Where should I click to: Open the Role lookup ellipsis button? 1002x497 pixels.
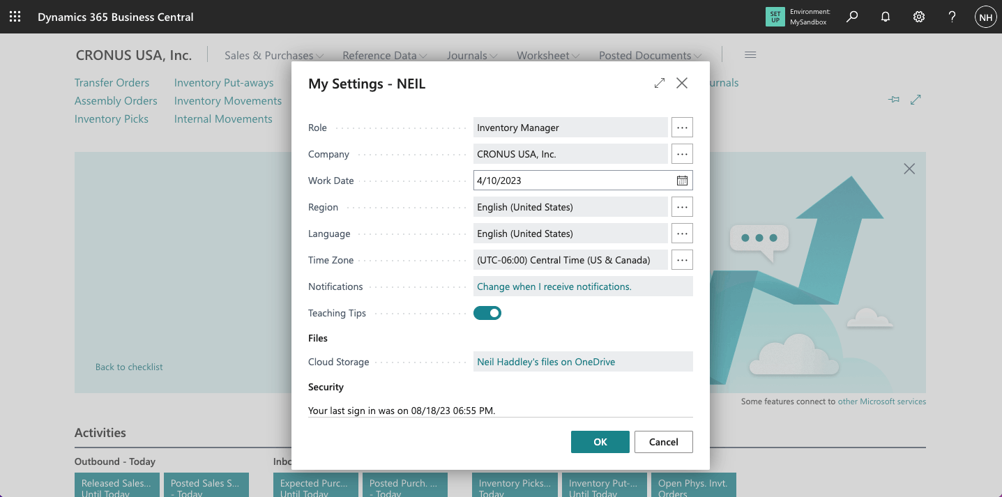coord(682,128)
